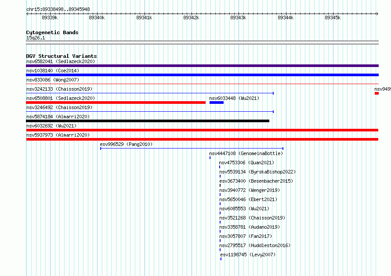Open the nsv6033448 (Wu2021) label
The image size is (391, 276).
point(234,98)
